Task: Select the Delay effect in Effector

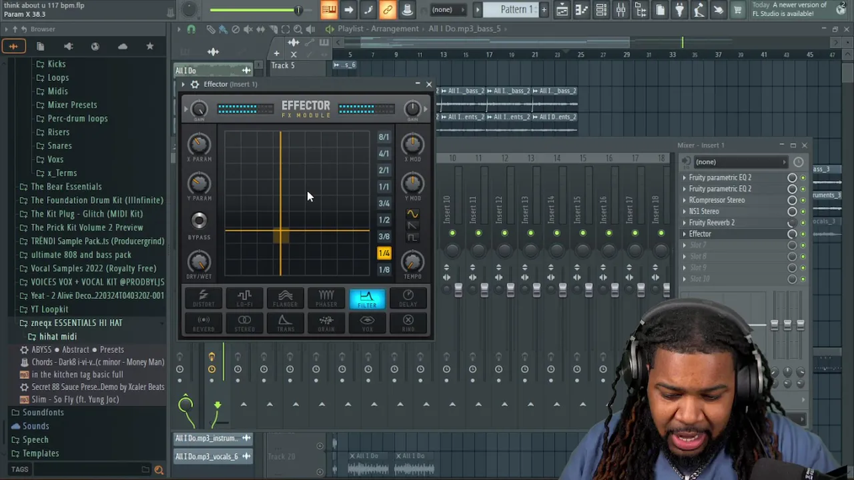Action: tap(408, 299)
